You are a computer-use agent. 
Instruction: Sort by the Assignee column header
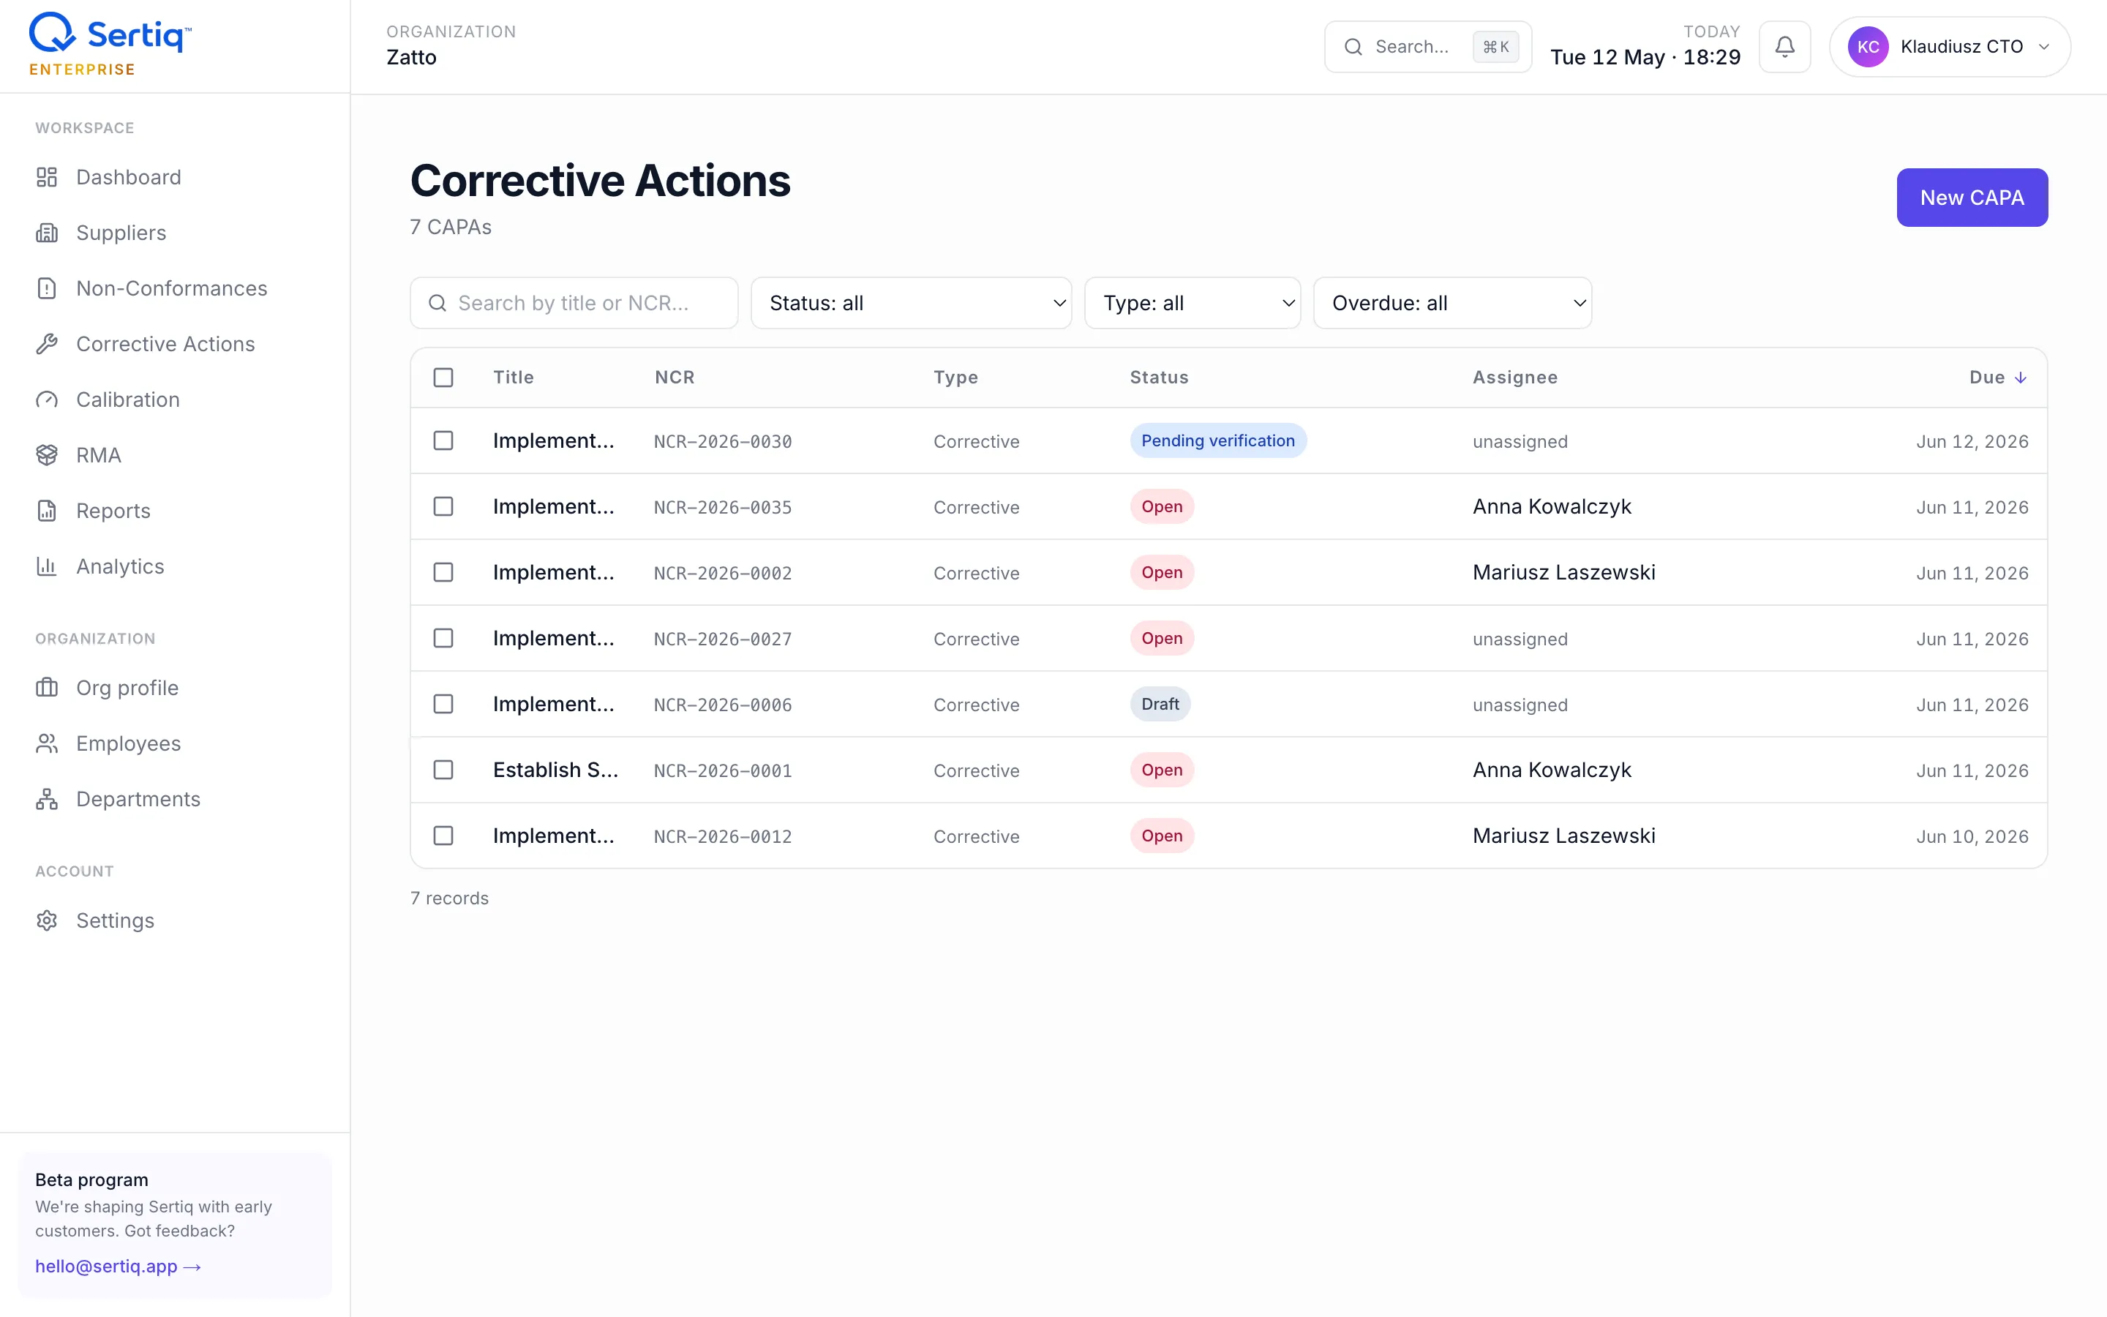click(1515, 377)
